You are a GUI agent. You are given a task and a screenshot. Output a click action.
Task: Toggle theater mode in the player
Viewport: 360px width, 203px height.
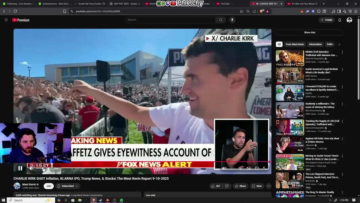click(257, 168)
